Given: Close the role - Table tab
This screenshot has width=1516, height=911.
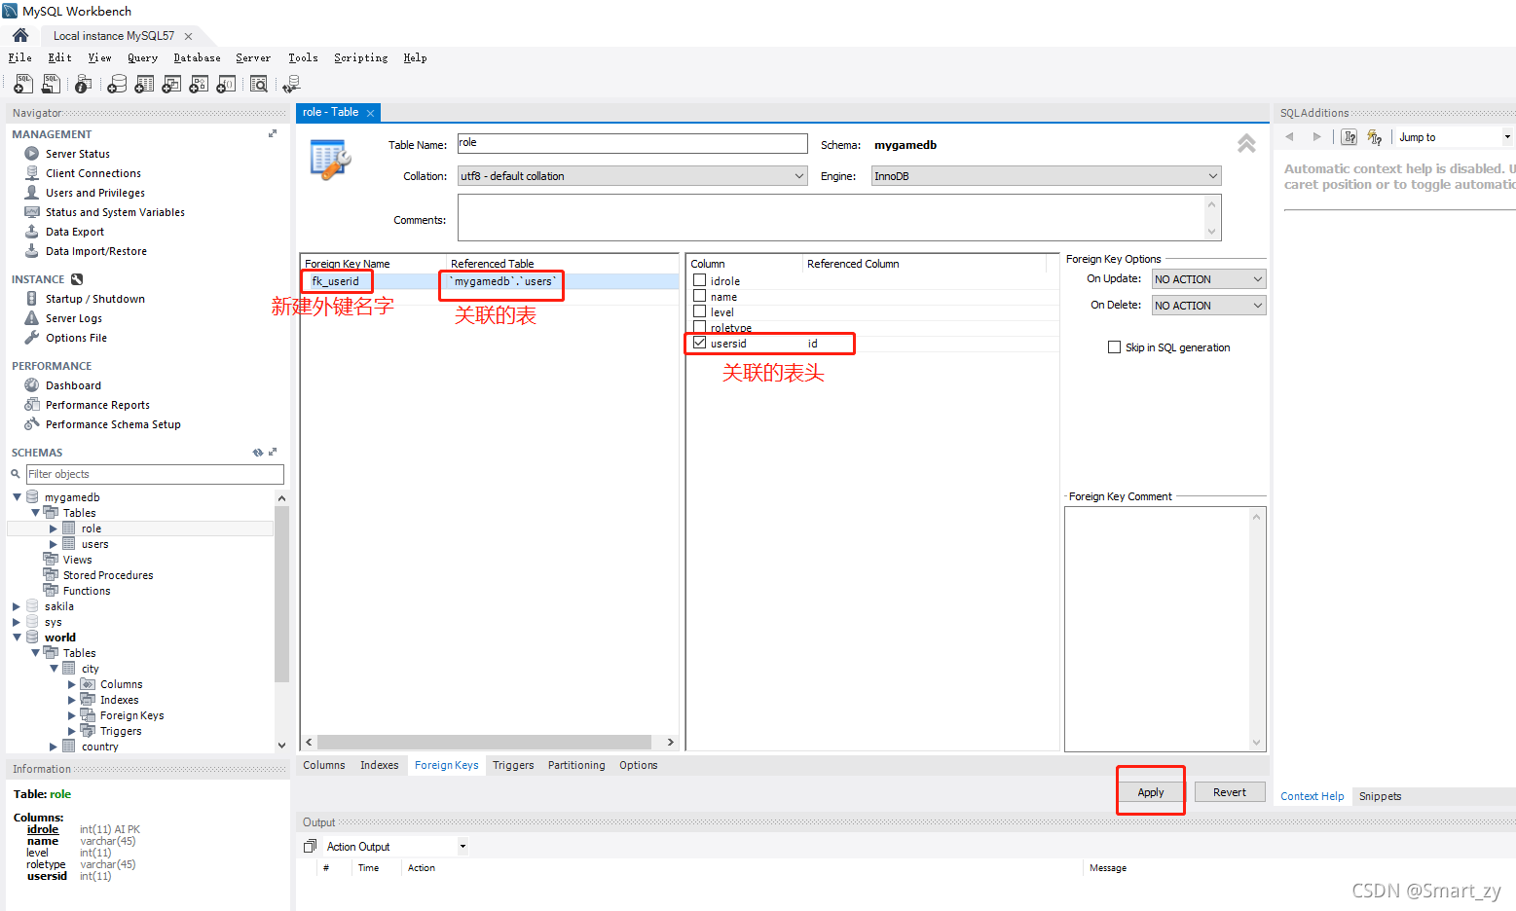Looking at the screenshot, I should pyautogui.click(x=370, y=113).
